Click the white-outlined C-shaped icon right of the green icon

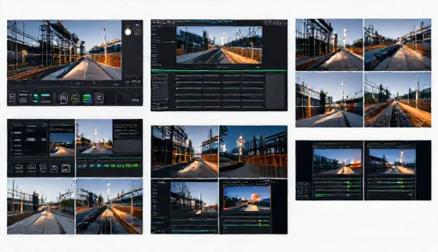(99, 98)
